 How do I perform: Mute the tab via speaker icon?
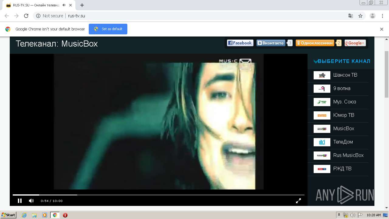click(x=64, y=5)
